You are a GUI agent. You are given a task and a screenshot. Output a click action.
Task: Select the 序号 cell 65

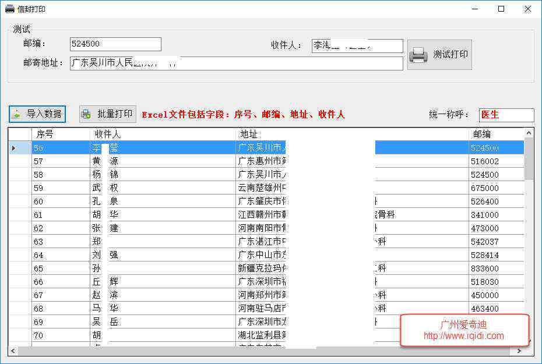point(61,268)
